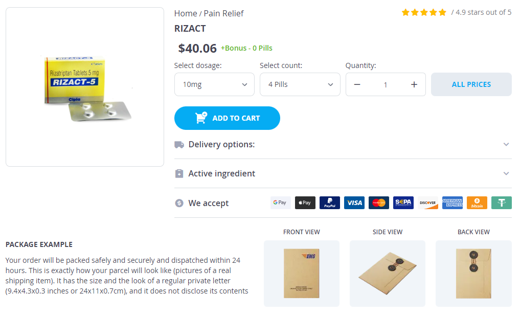Go to Home breadcrumb link
The image size is (520, 315).
(x=186, y=13)
